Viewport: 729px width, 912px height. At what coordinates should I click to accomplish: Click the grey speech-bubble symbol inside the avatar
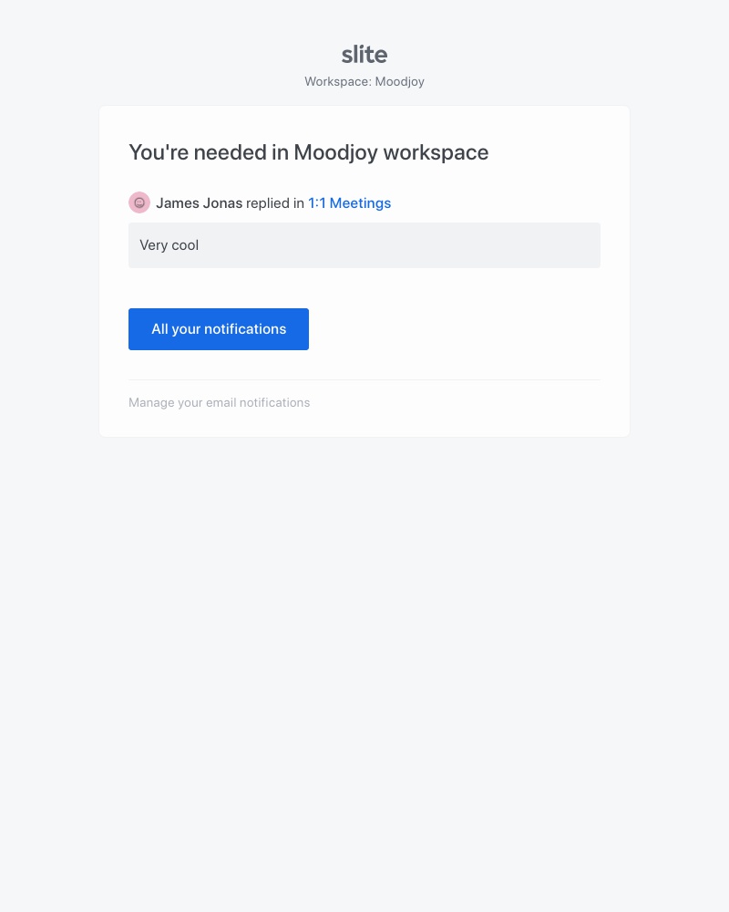click(x=139, y=202)
